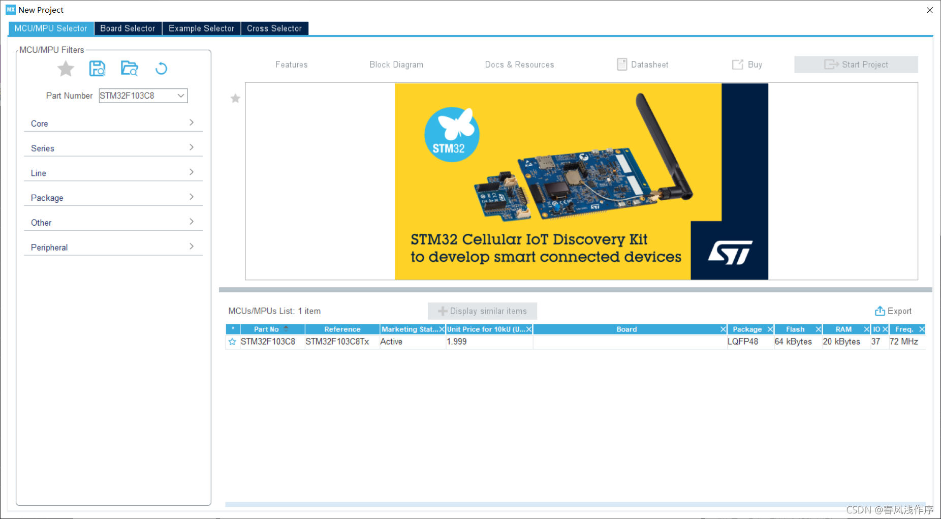Remove the Freq. column via X
This screenshot has width=941, height=519.
(922, 329)
